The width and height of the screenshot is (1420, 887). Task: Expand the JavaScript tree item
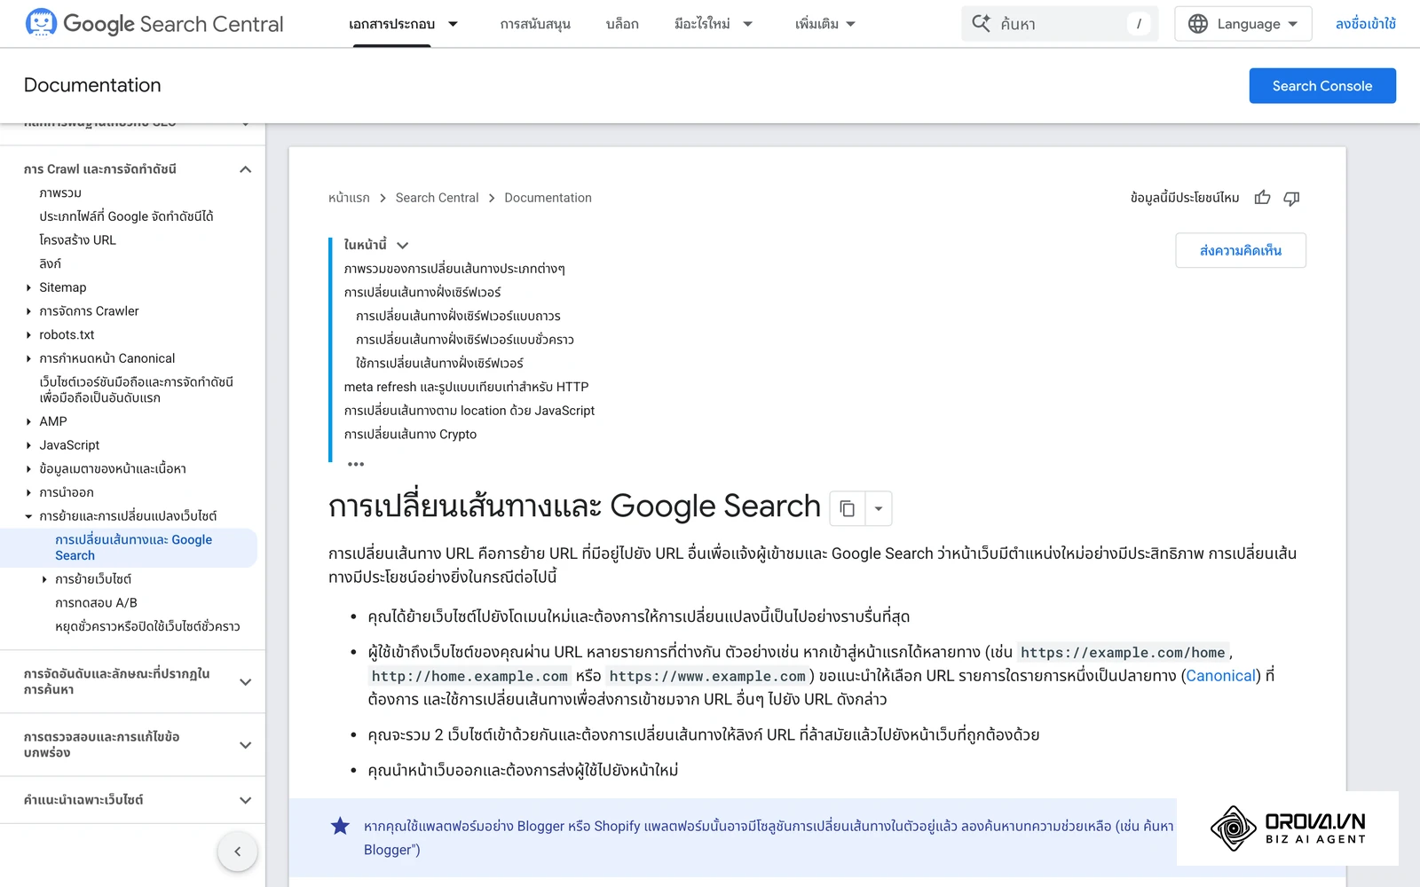[x=28, y=445]
